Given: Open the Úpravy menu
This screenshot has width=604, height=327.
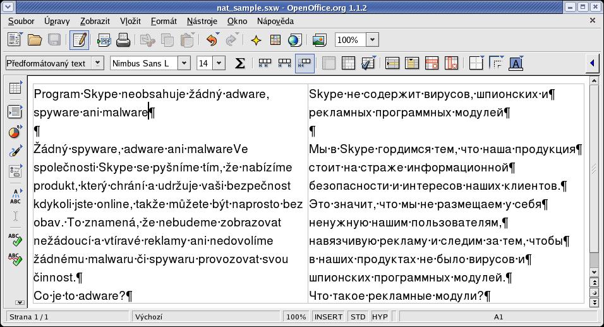Looking at the screenshot, I should 57,22.
